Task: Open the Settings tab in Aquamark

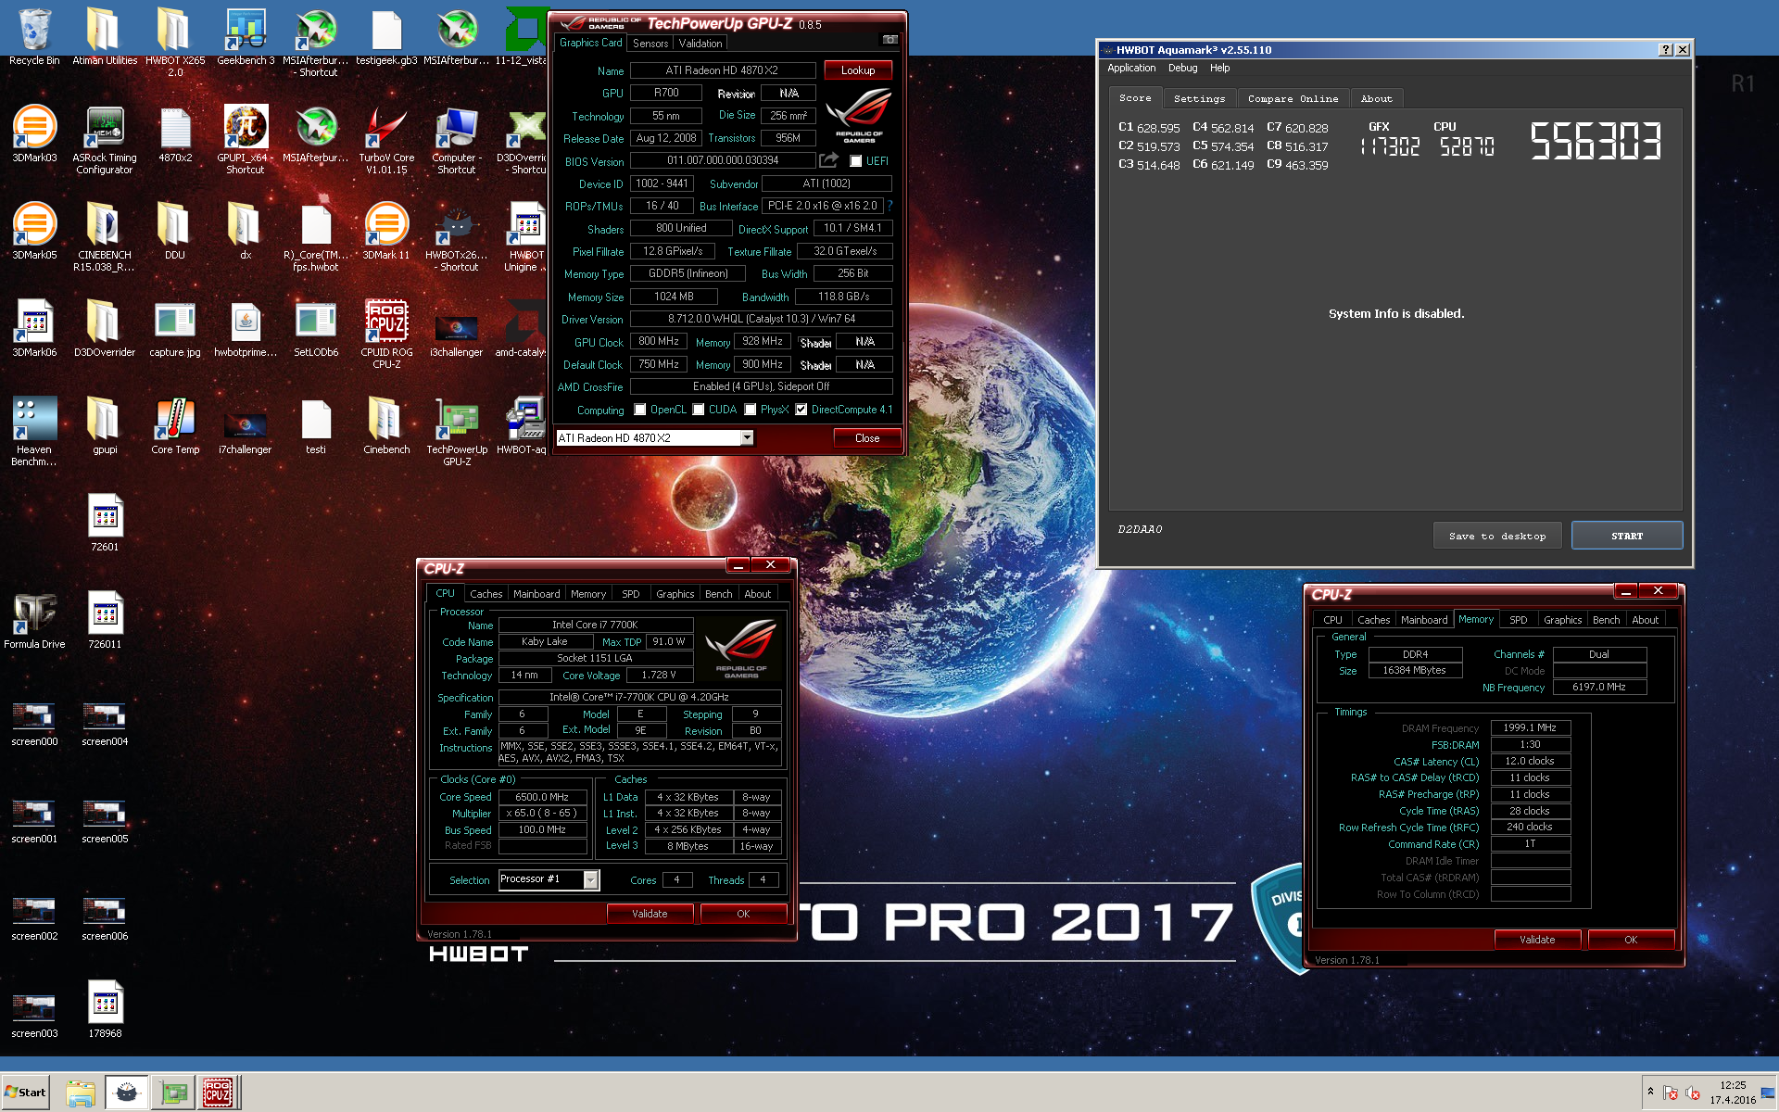Action: point(1199,98)
